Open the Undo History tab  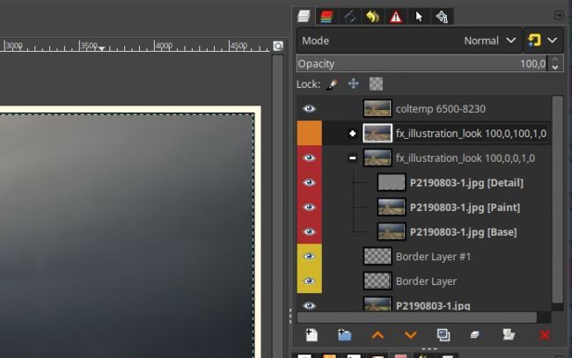tap(372, 16)
